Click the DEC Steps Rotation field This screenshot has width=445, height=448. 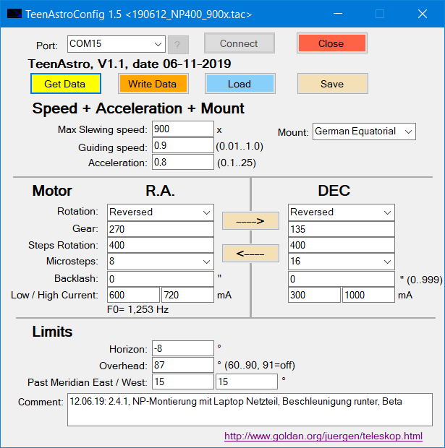point(342,245)
